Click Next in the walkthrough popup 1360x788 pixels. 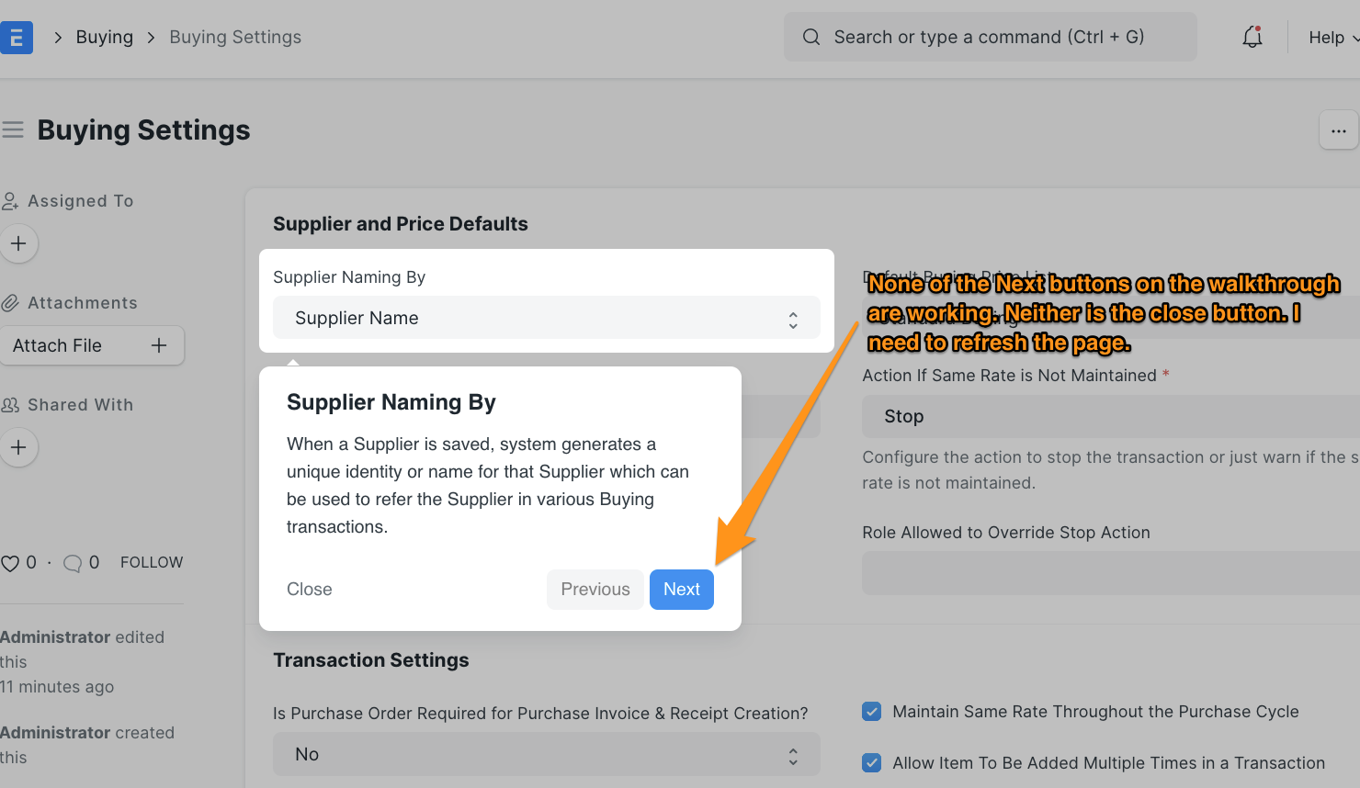(682, 590)
